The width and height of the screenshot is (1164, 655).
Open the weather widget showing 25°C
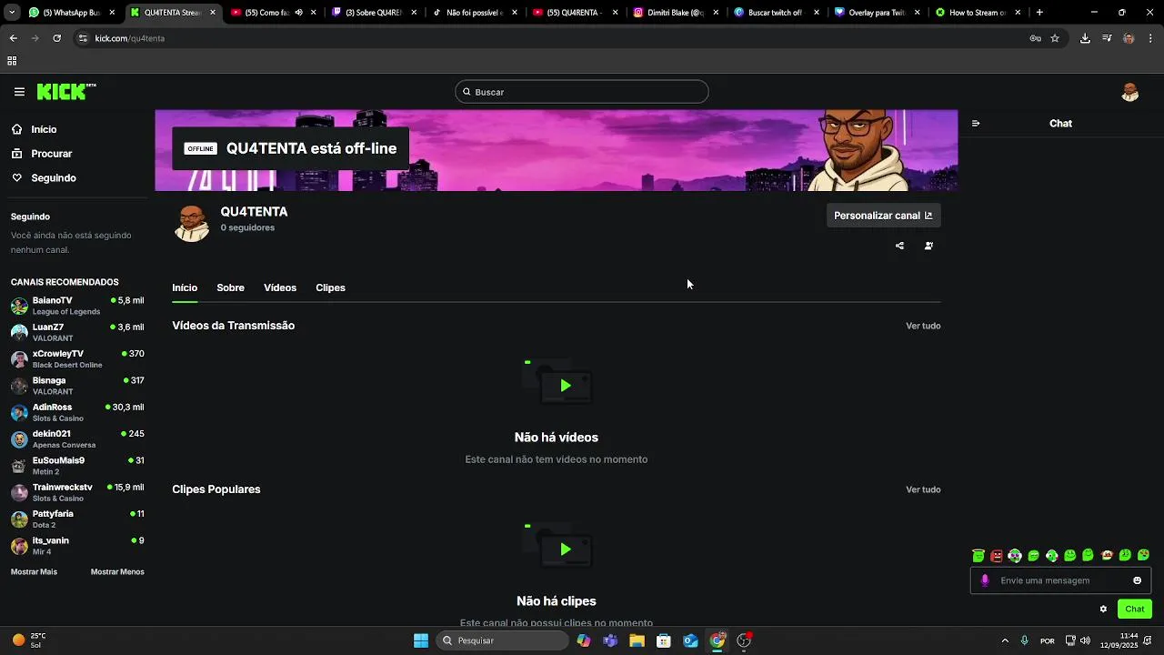(29, 640)
